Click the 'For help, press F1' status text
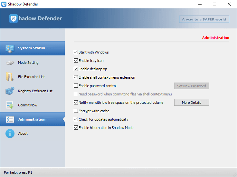The image size is (237, 177). 18,172
